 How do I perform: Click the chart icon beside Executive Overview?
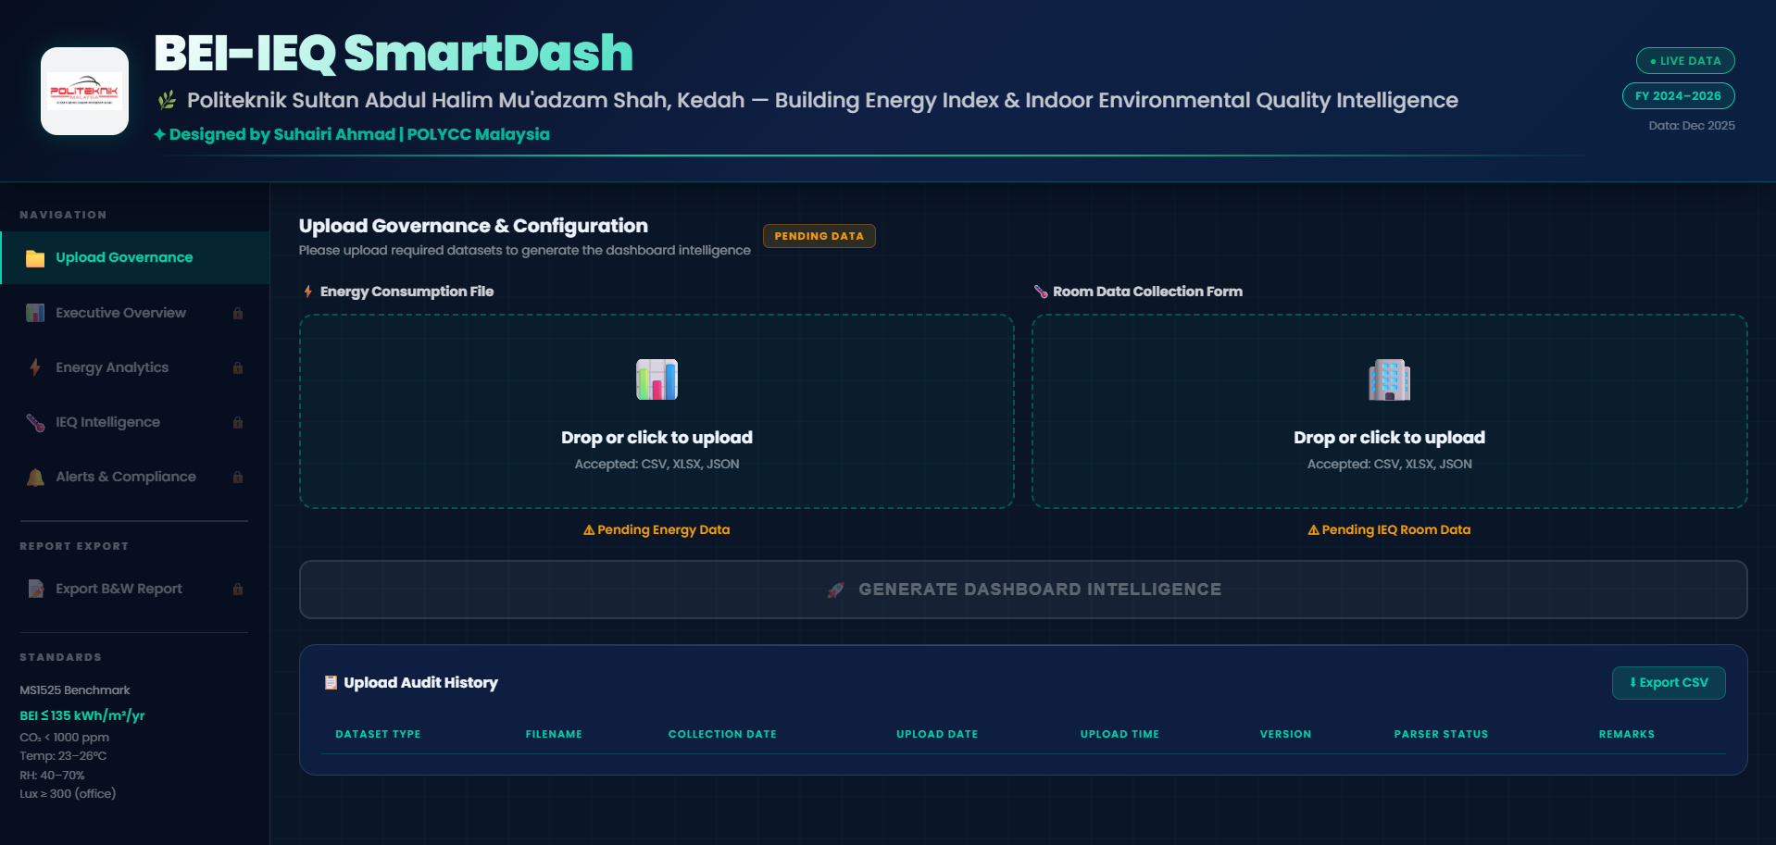click(x=35, y=313)
